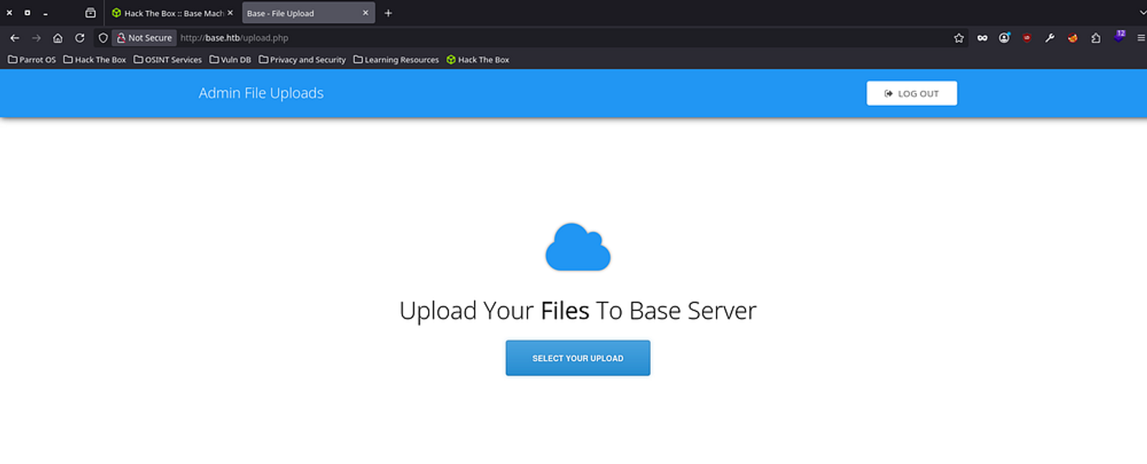This screenshot has width=1147, height=464.
Task: Open the uBlock Origin extension icon
Action: [1027, 38]
